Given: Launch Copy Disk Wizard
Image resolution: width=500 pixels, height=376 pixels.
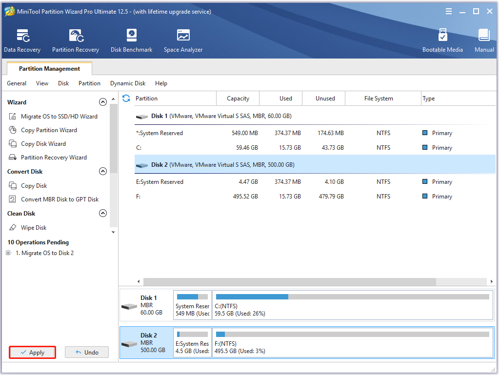Looking at the screenshot, I should click(43, 144).
